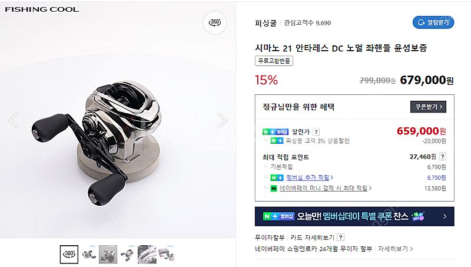Open help icon beside 27,460원 points
The image size is (471, 267).
click(x=443, y=156)
